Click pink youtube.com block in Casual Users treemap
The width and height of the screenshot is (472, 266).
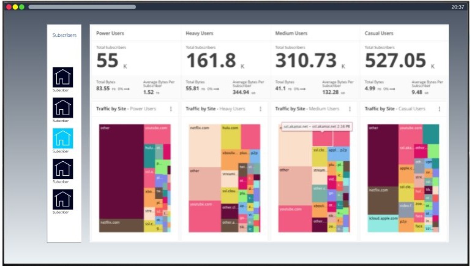tap(410, 134)
